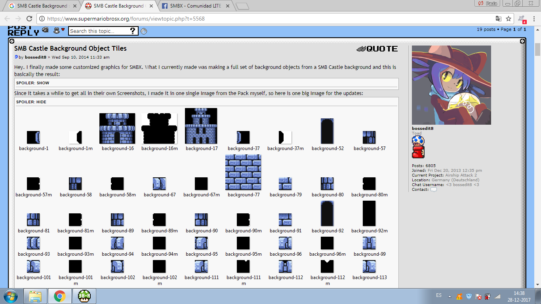Click the top-right corner icon of the post

coord(522,41)
